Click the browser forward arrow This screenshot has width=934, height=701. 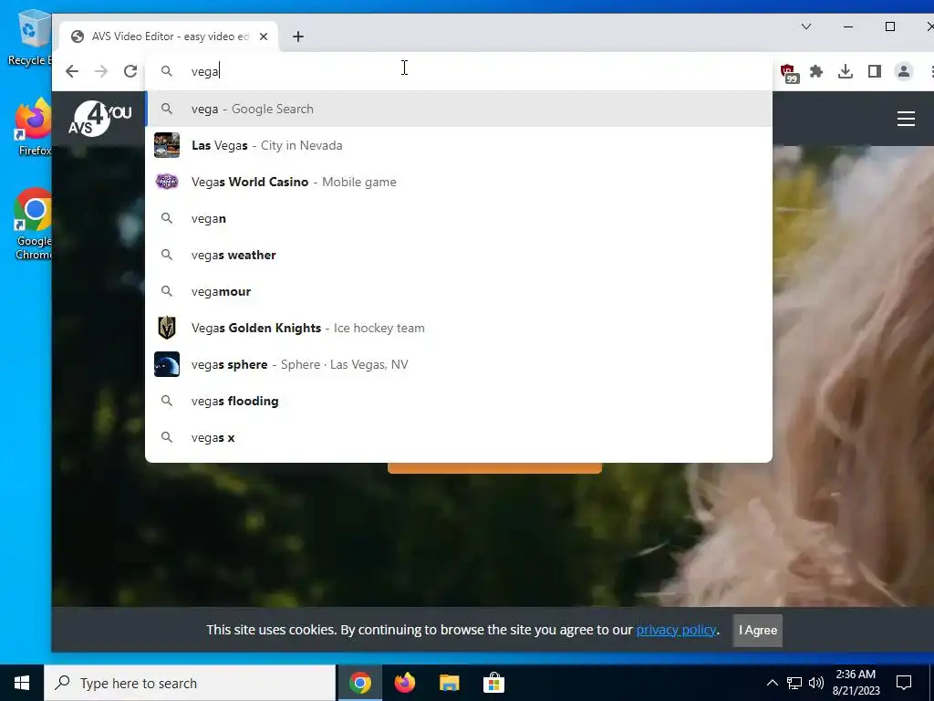[101, 71]
